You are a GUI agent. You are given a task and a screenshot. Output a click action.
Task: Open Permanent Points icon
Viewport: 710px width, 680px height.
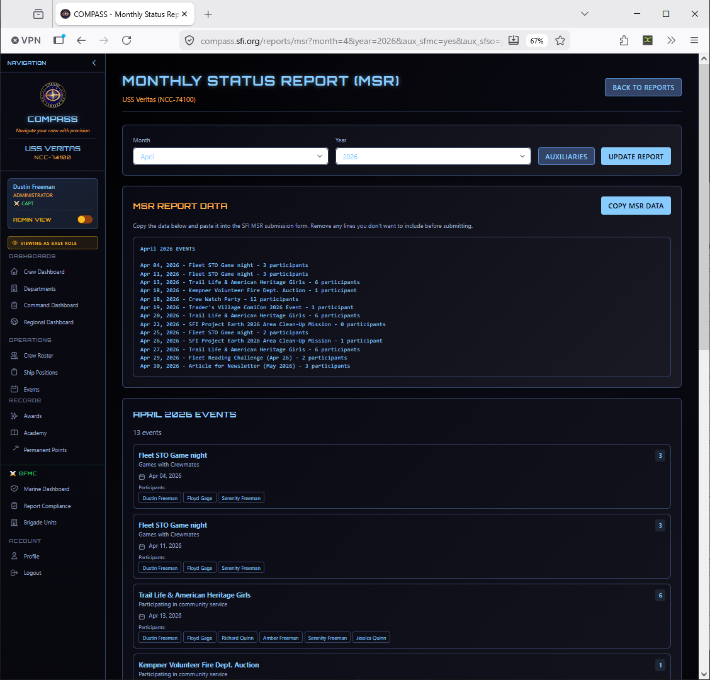coord(15,448)
